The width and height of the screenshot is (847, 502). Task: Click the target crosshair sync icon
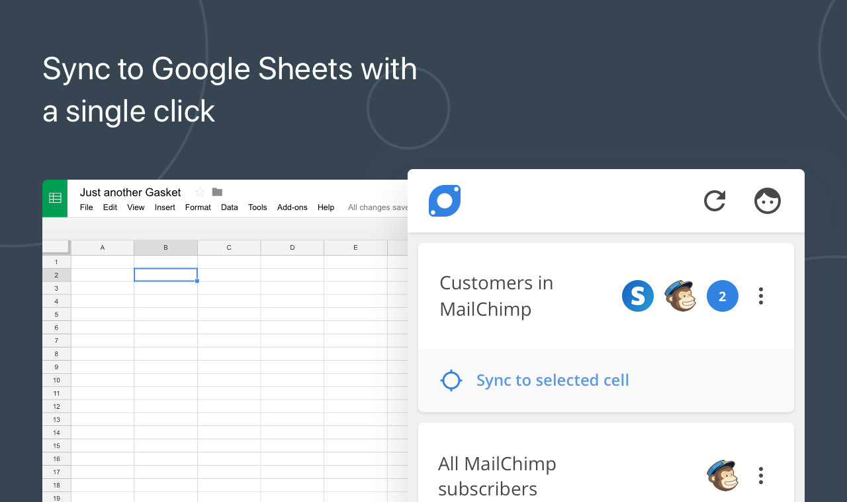[451, 380]
